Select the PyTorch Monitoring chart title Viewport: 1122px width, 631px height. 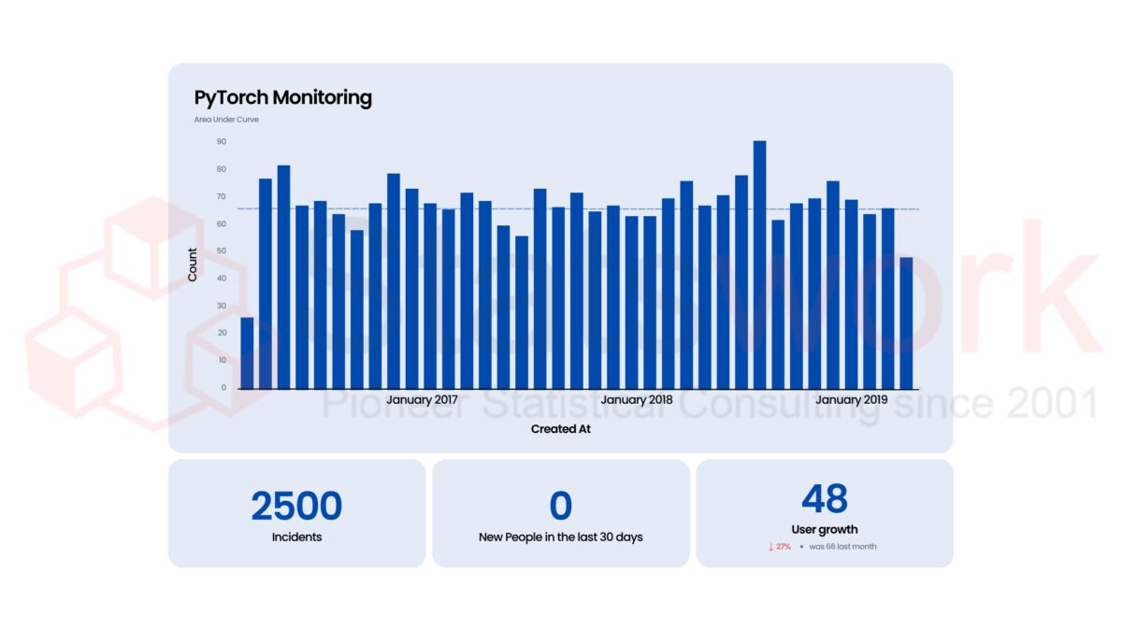click(283, 97)
